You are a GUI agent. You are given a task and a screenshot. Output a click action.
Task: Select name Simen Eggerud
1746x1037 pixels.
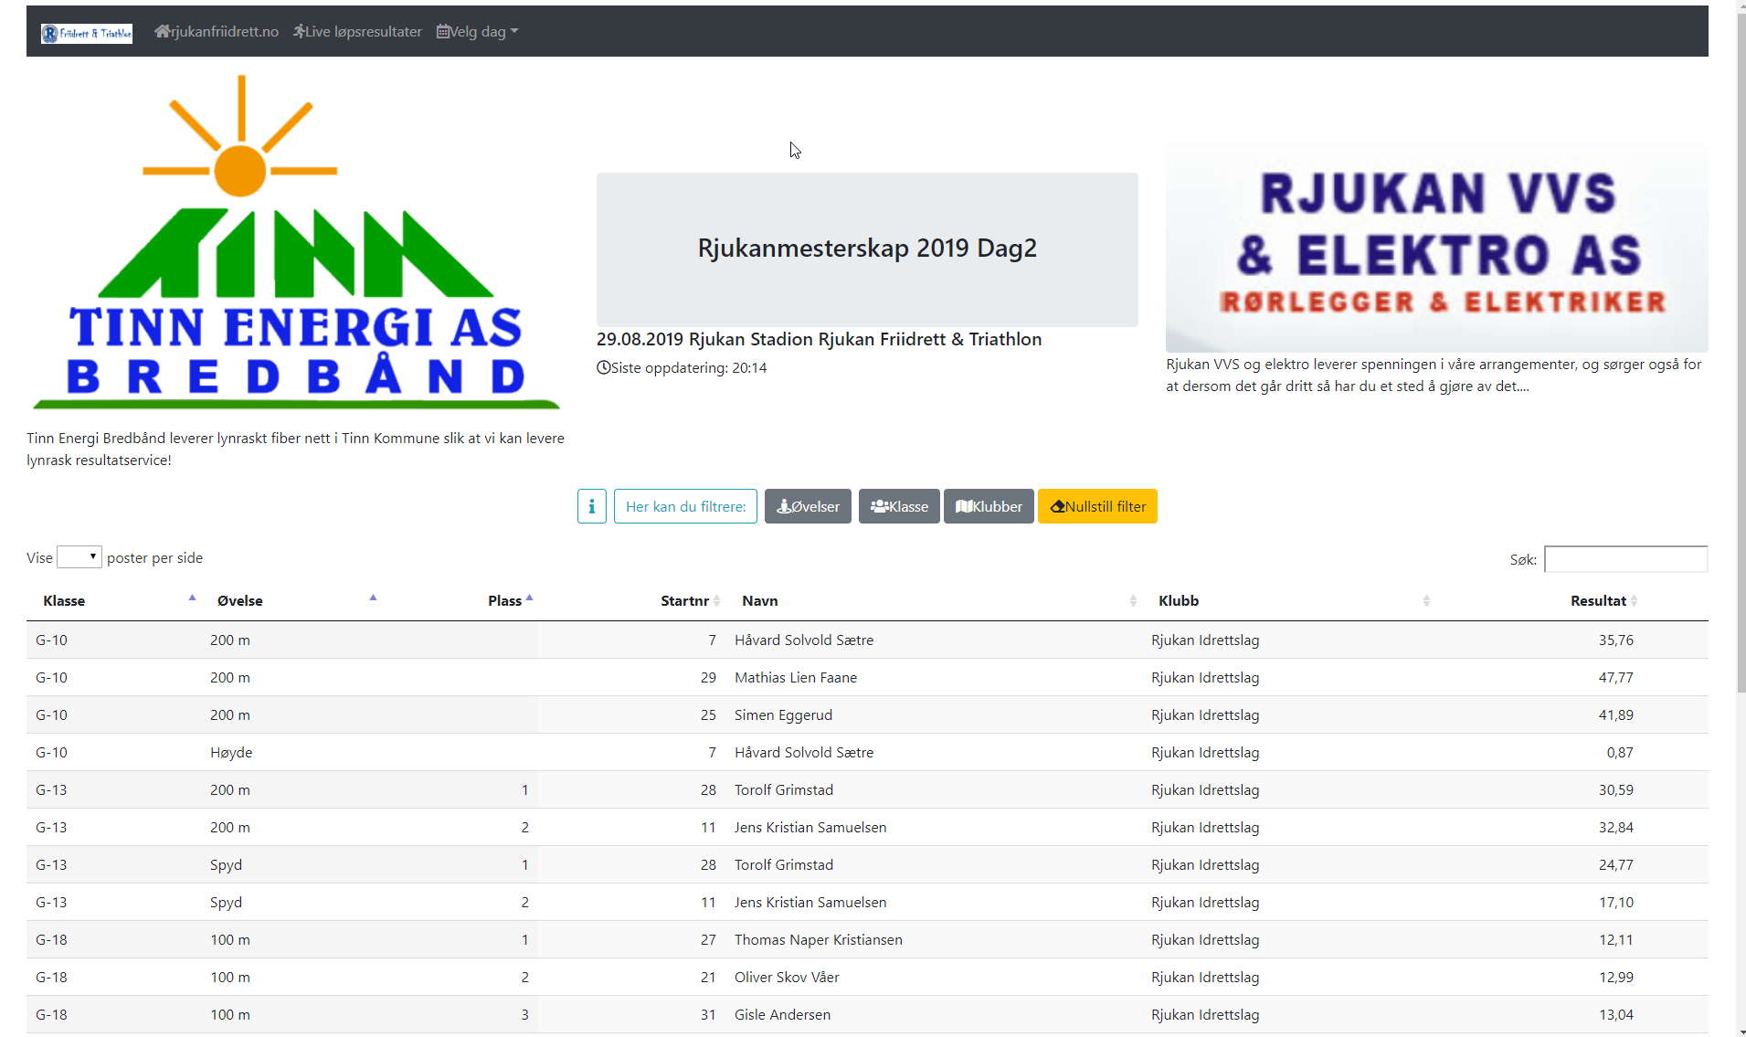[x=783, y=714]
